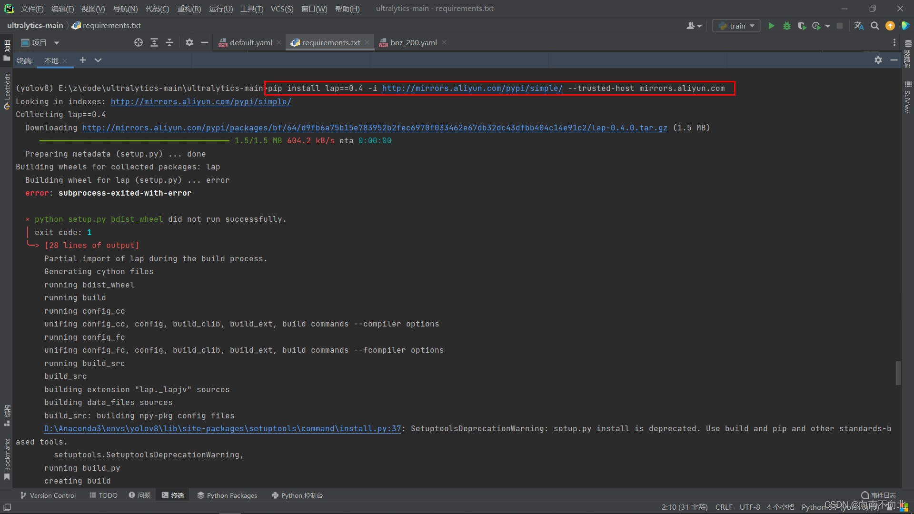Stop the running process
The image size is (914, 514).
point(840,26)
